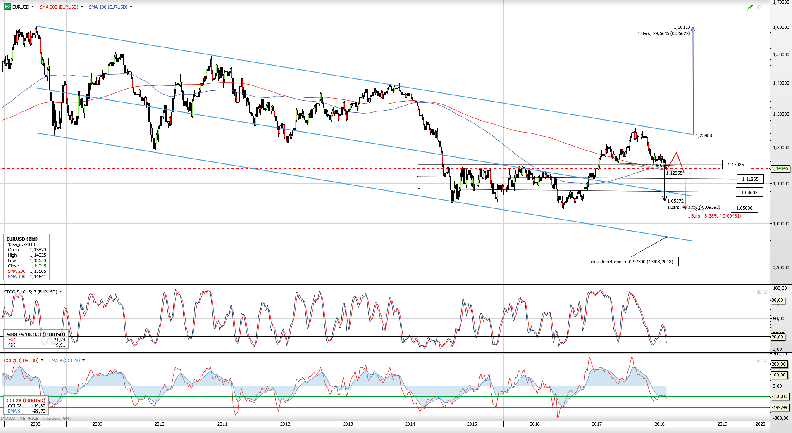Click the 2008 label on time axis
This screenshot has width=792, height=433.
pyautogui.click(x=36, y=424)
